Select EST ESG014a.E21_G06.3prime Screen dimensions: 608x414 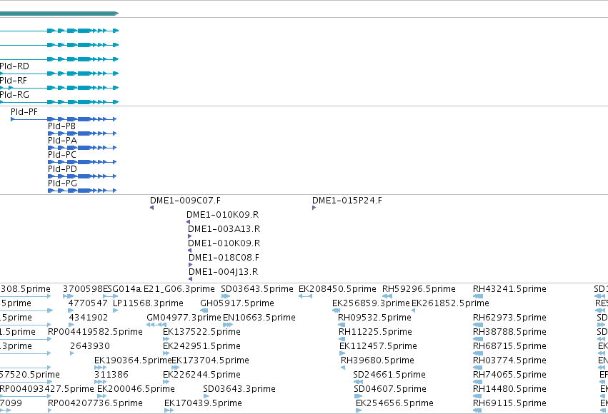point(159,289)
